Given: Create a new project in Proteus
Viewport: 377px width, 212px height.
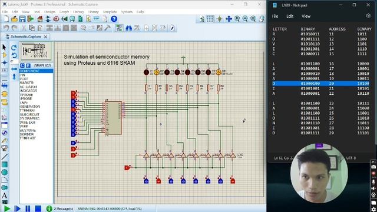Looking at the screenshot, I should coord(6,19).
